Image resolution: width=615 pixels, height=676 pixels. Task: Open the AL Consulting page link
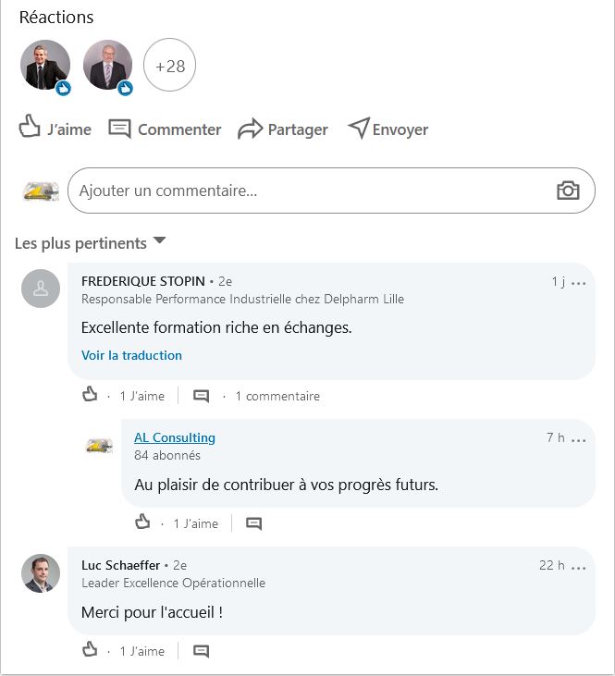[175, 437]
